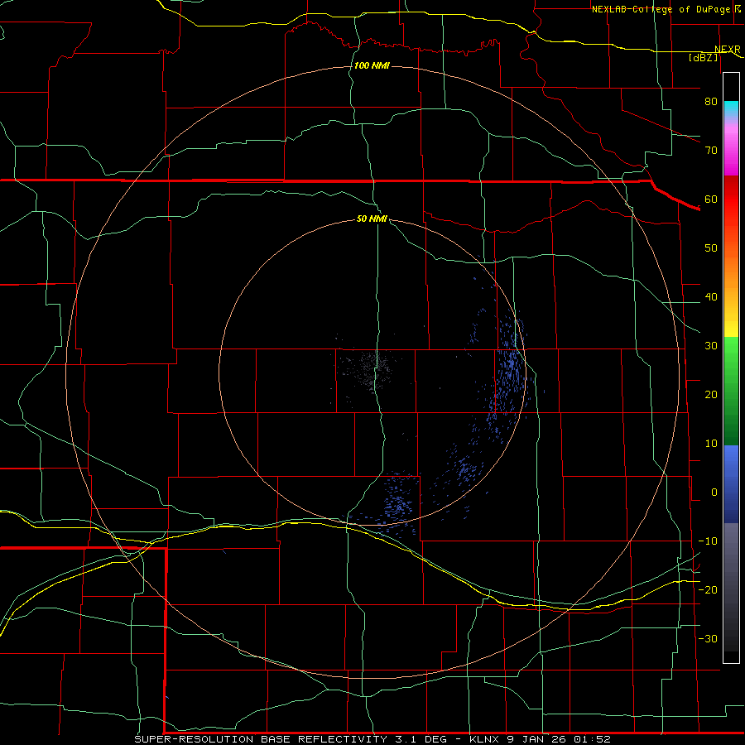This screenshot has width=745, height=745.
Task: Click the blue echo cluster south of the radar
Action: tap(398, 503)
